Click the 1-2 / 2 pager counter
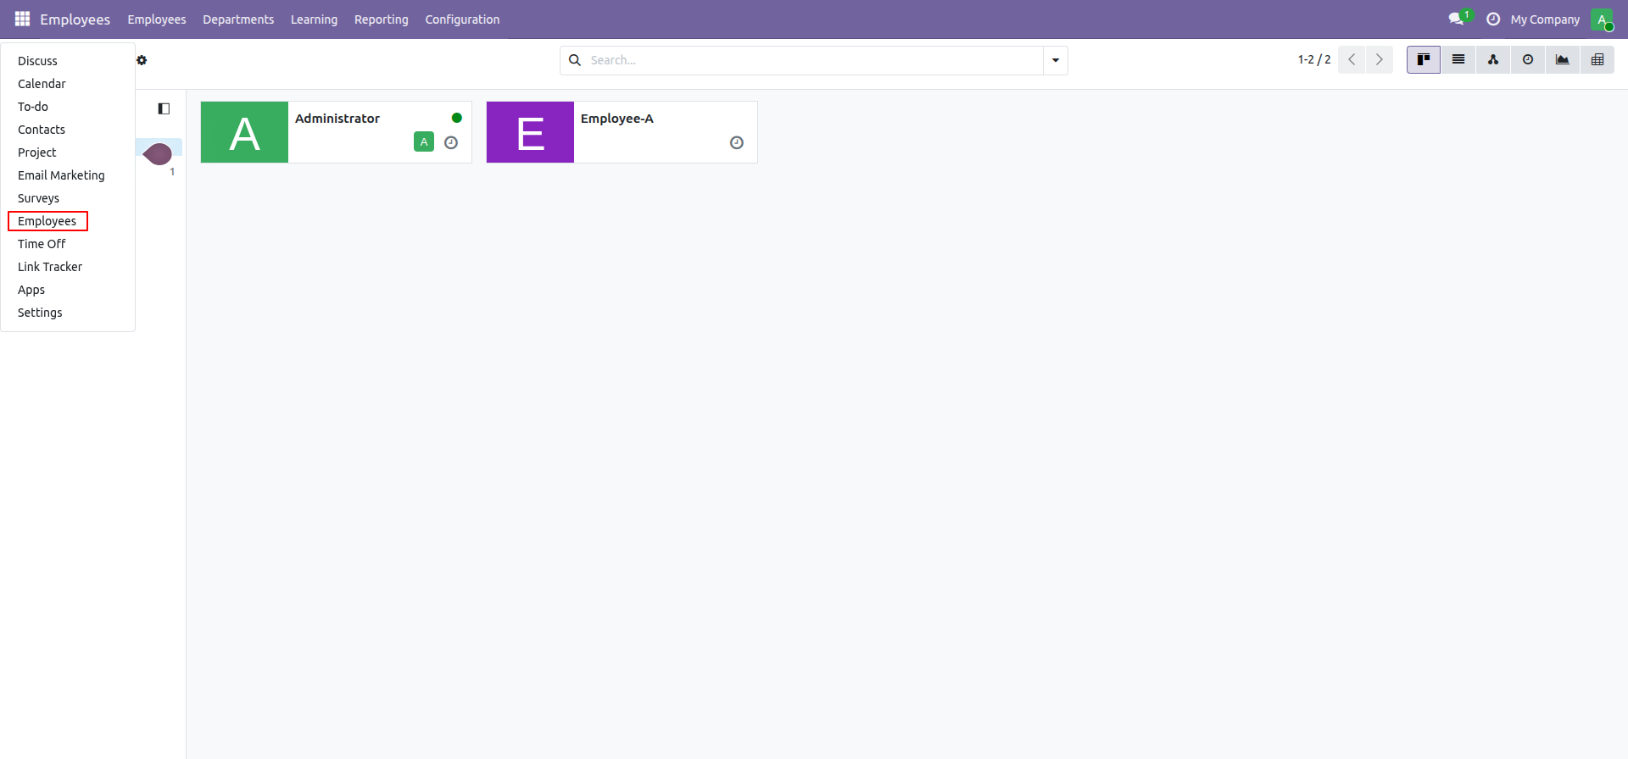This screenshot has width=1628, height=759. 1314,60
